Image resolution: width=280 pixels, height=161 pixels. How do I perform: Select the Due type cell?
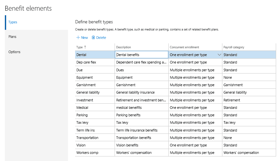pos(95,70)
